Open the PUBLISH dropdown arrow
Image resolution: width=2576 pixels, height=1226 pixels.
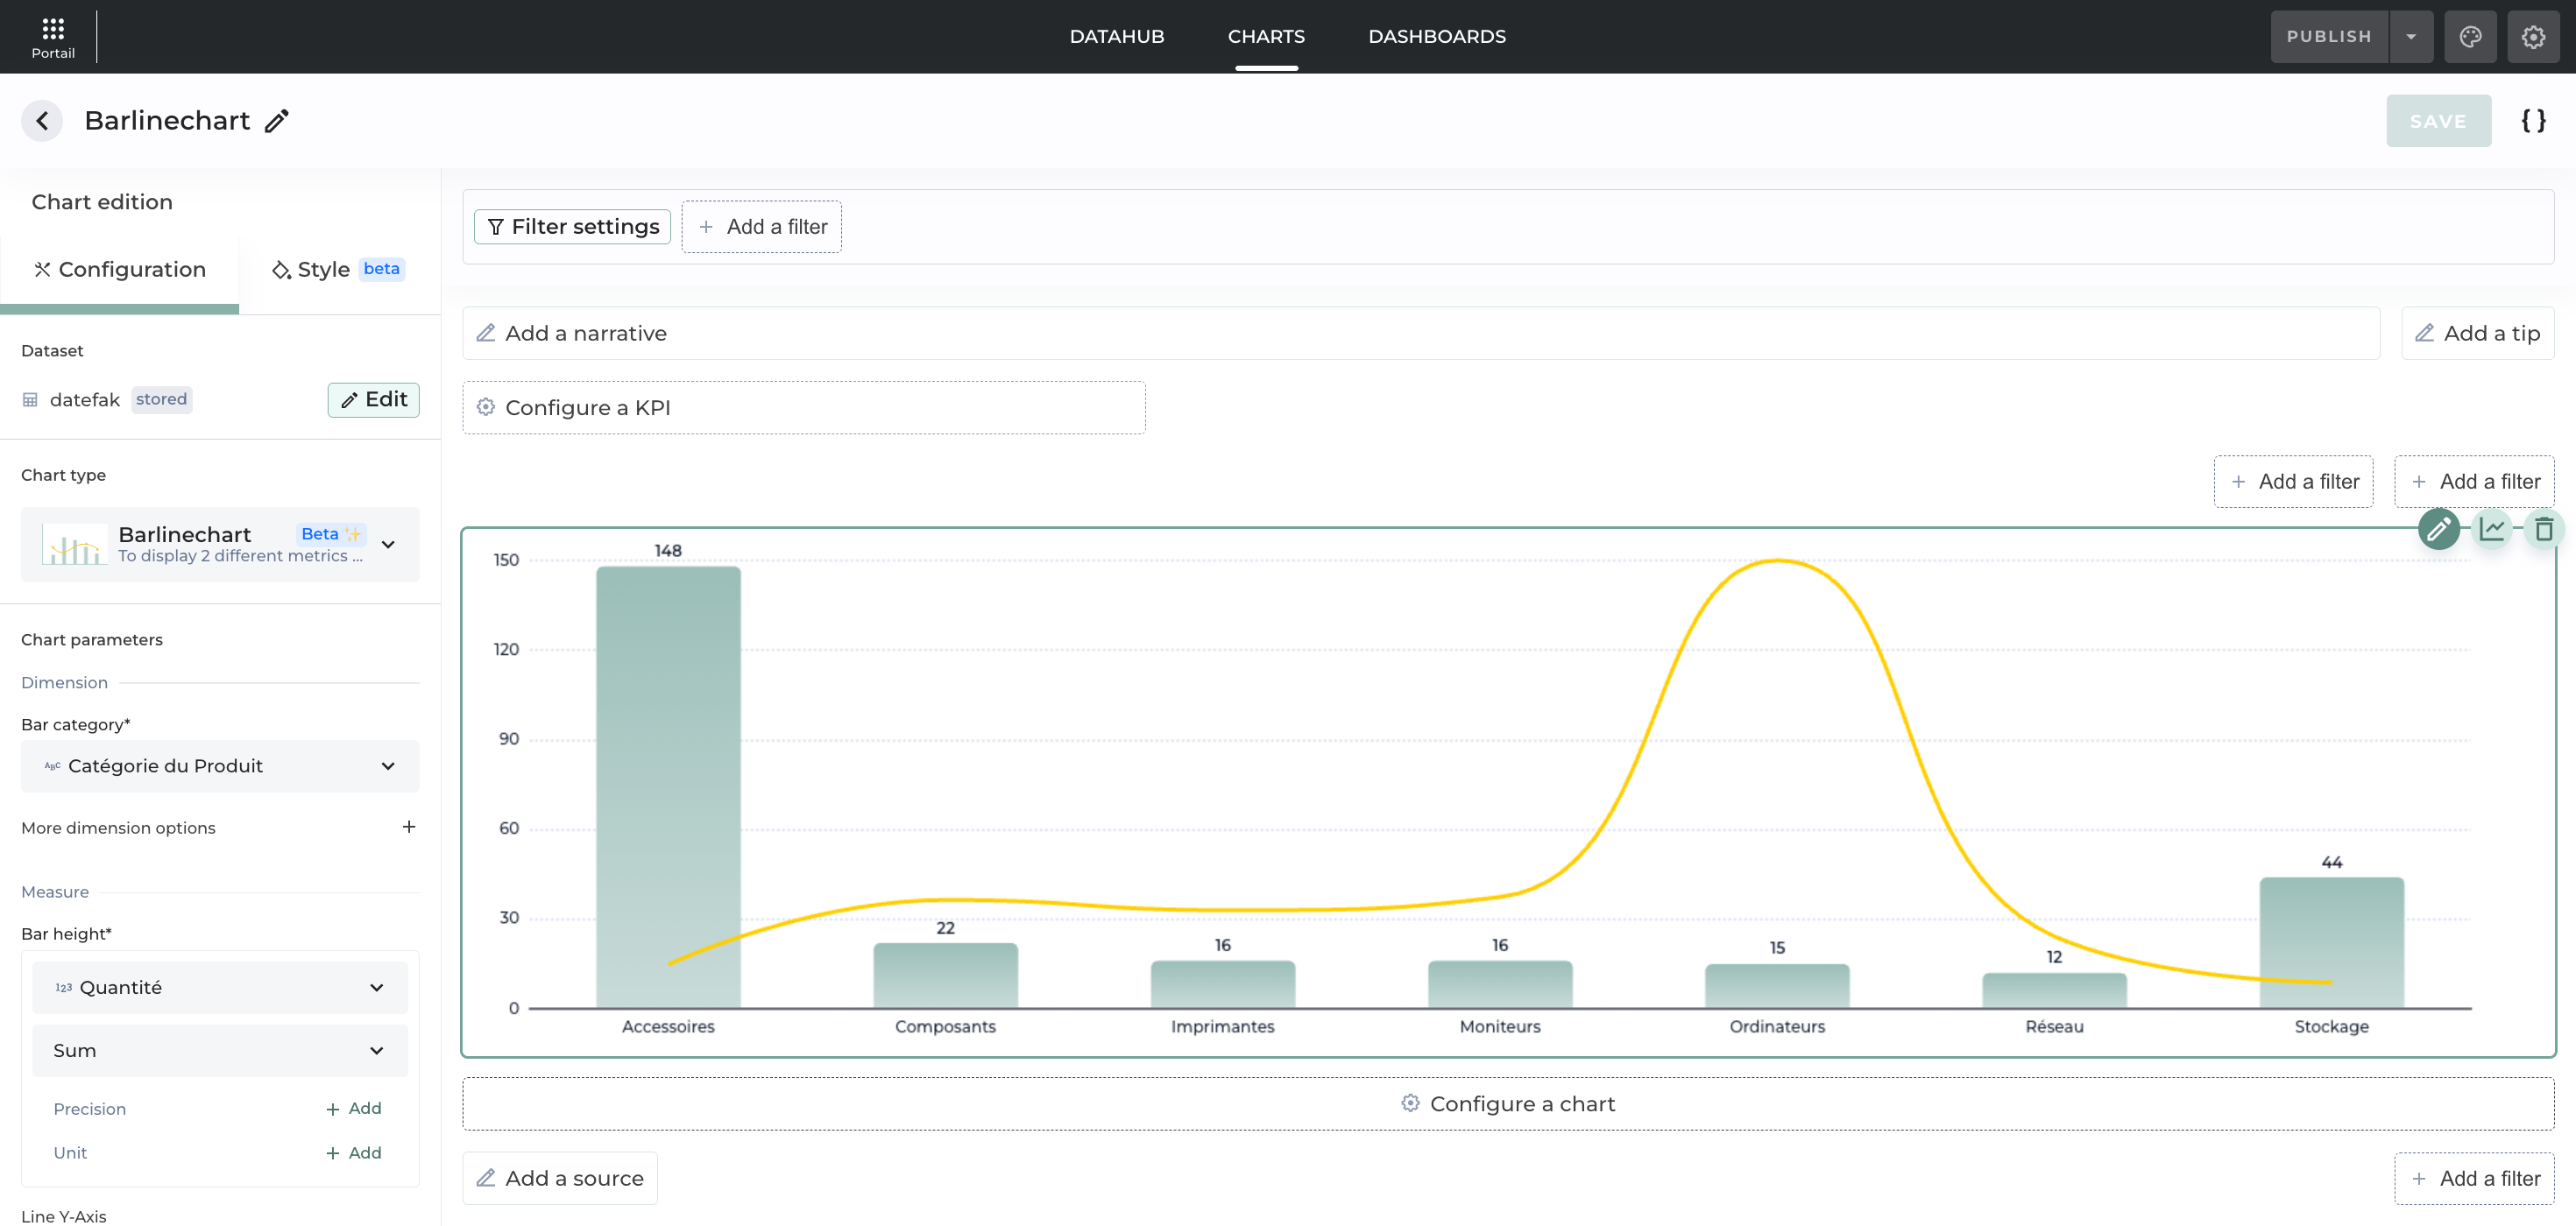point(2411,37)
